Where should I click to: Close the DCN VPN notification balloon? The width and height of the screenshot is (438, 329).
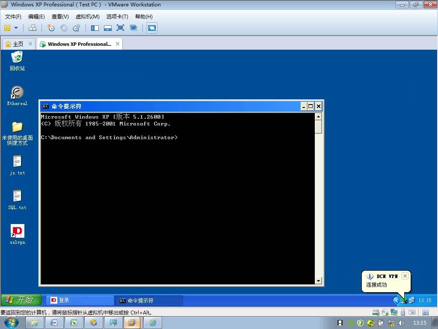(405, 276)
